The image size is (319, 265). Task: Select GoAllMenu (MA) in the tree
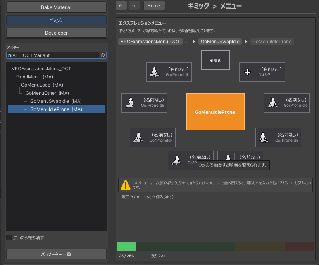pyautogui.click(x=34, y=77)
